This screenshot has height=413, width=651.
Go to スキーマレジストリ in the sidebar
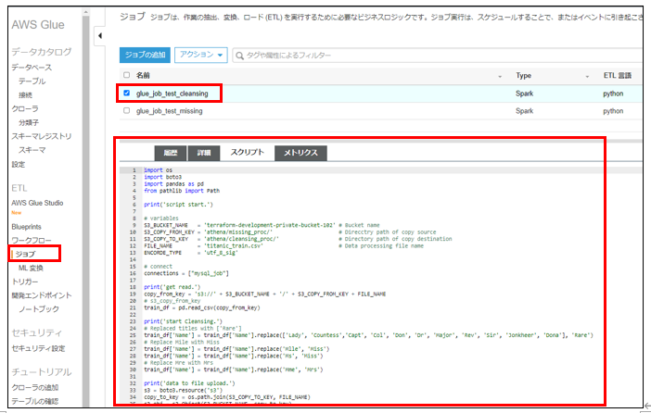(x=42, y=136)
